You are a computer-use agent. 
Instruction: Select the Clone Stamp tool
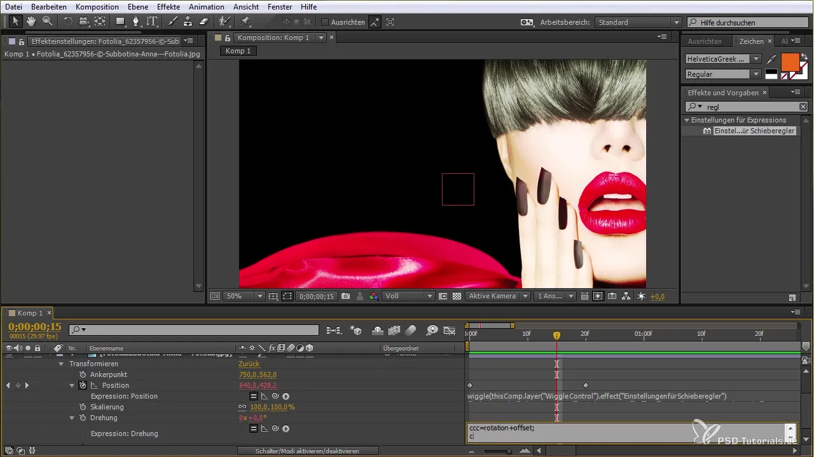(x=189, y=22)
